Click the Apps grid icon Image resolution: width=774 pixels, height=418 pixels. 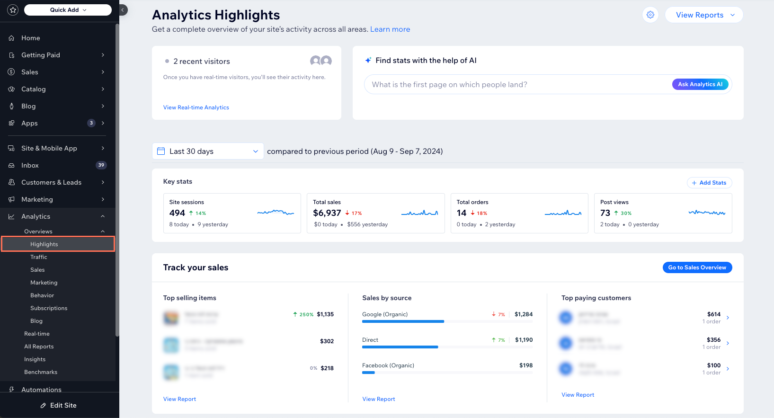11,123
